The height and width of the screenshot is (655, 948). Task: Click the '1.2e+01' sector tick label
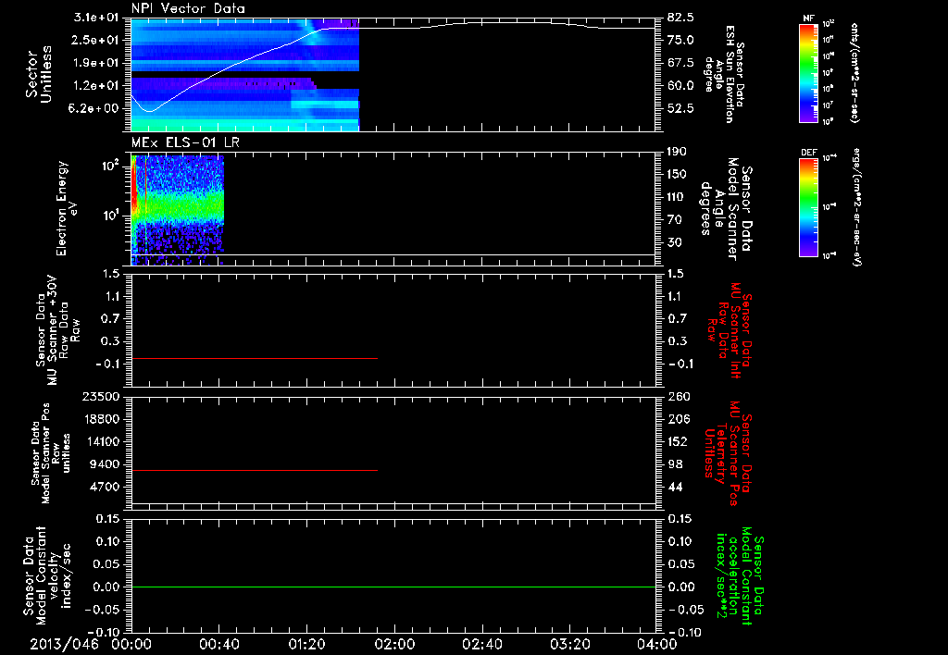pyautogui.click(x=96, y=86)
